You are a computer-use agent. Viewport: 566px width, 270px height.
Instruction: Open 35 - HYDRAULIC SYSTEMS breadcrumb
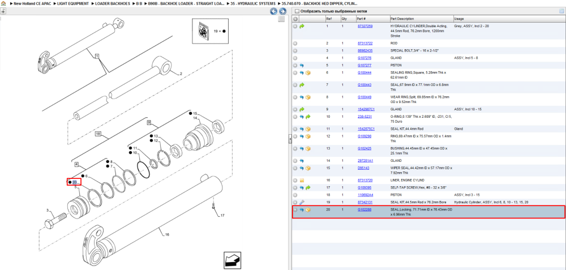click(252, 3)
